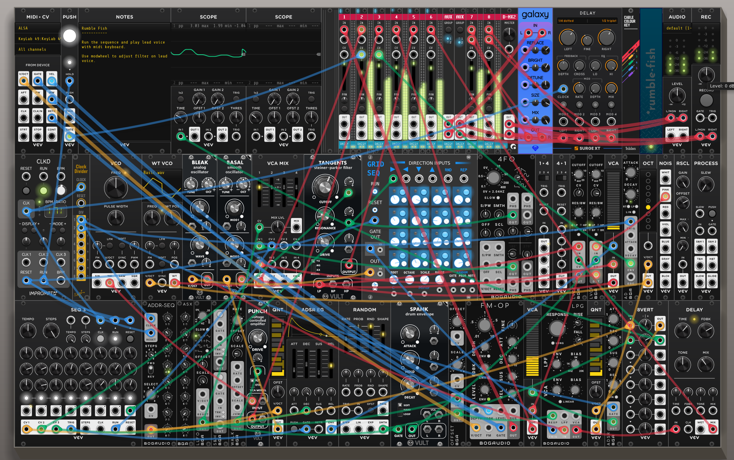The image size is (734, 460).
Task: Click the Surge XT Delay CLOCK jack
Action: (x=563, y=89)
